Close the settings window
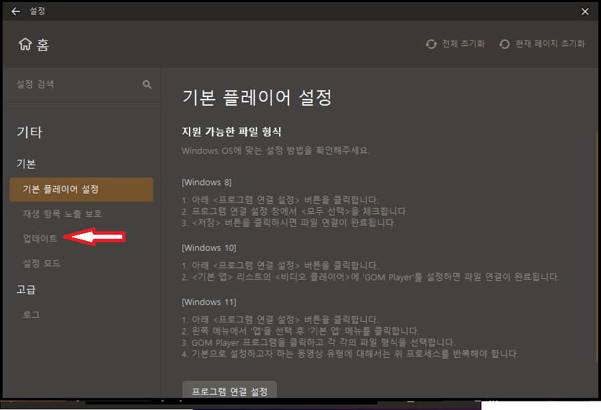Screen dimensions: 601x410 (x=585, y=11)
